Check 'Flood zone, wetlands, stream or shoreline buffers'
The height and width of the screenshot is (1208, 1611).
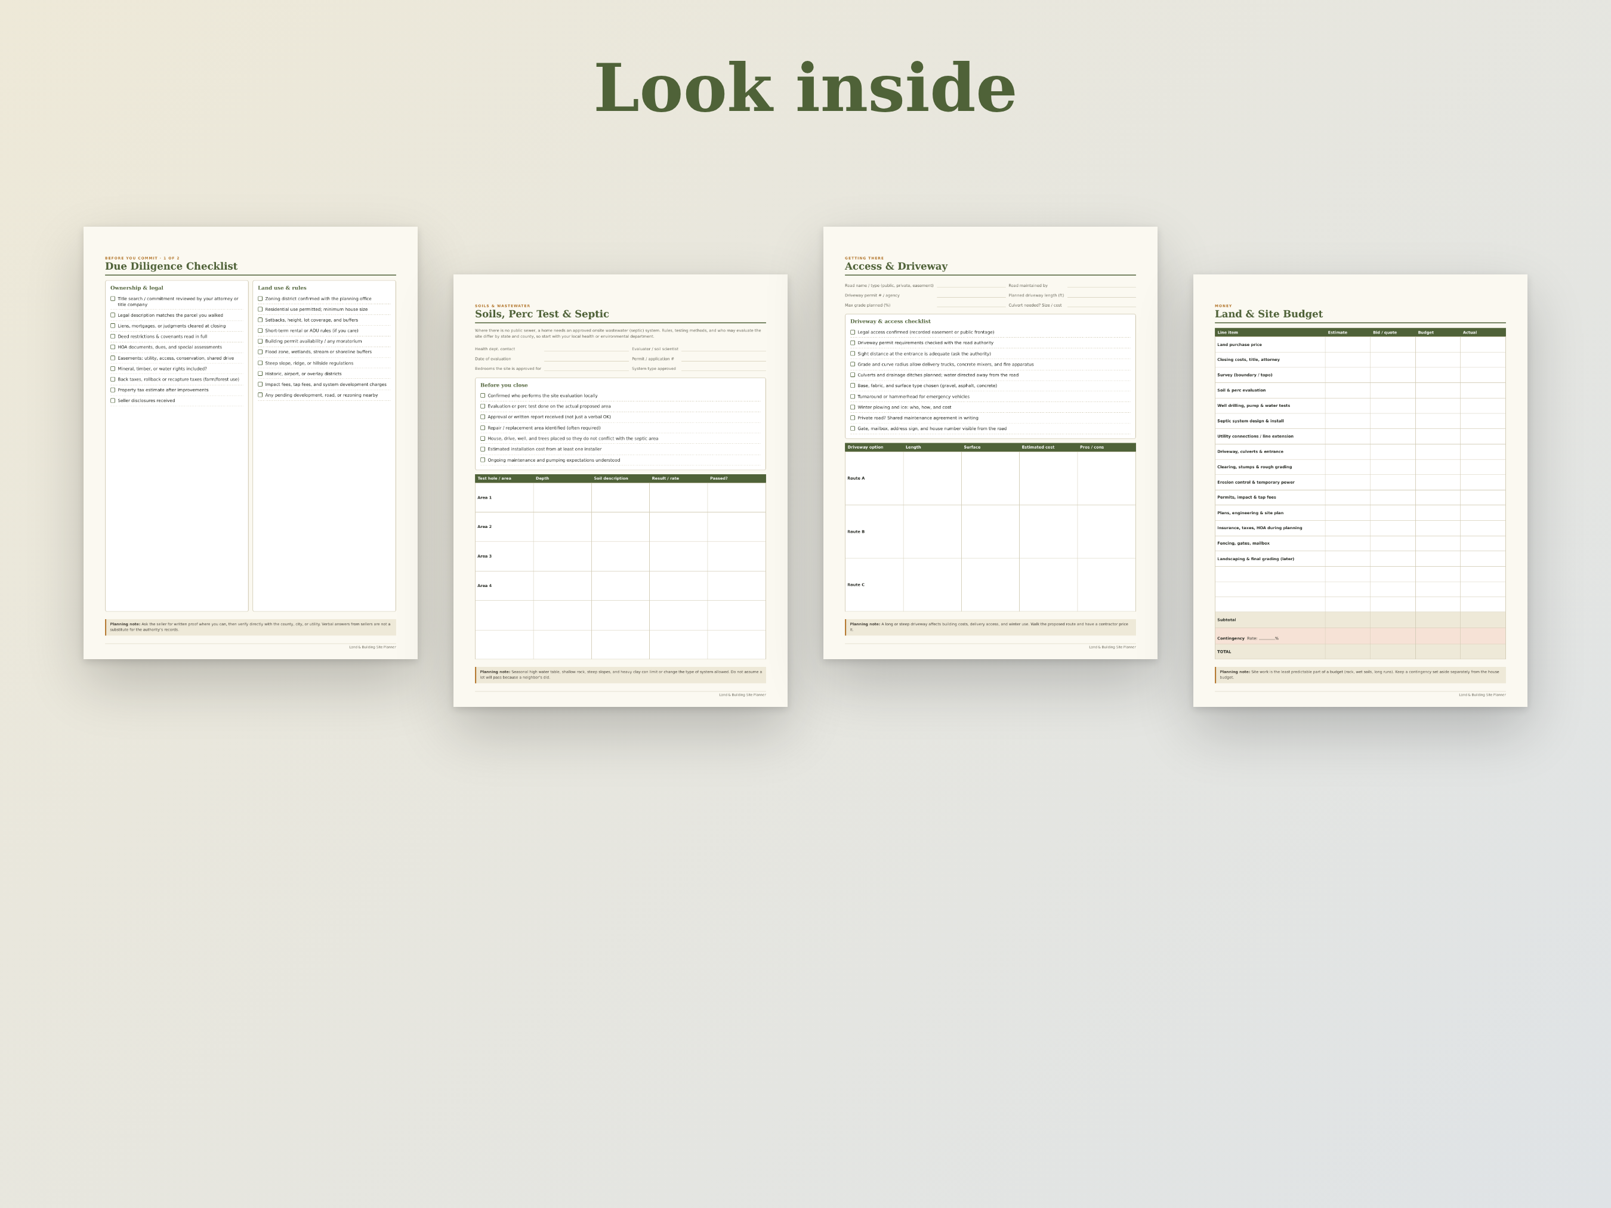260,352
